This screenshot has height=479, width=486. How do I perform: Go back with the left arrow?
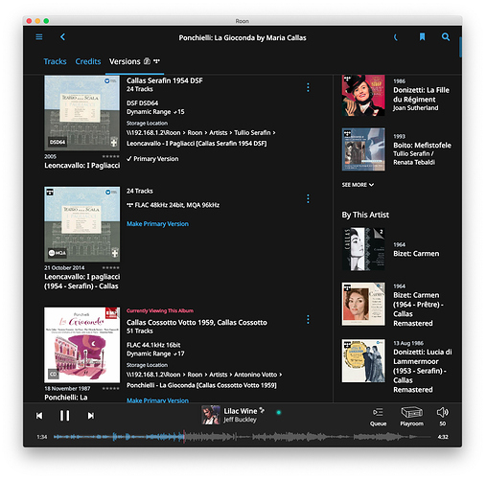pos(62,37)
